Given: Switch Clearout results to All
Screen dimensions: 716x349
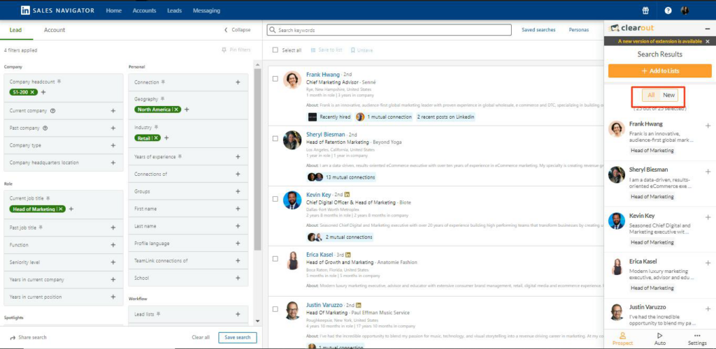Looking at the screenshot, I should click(651, 95).
